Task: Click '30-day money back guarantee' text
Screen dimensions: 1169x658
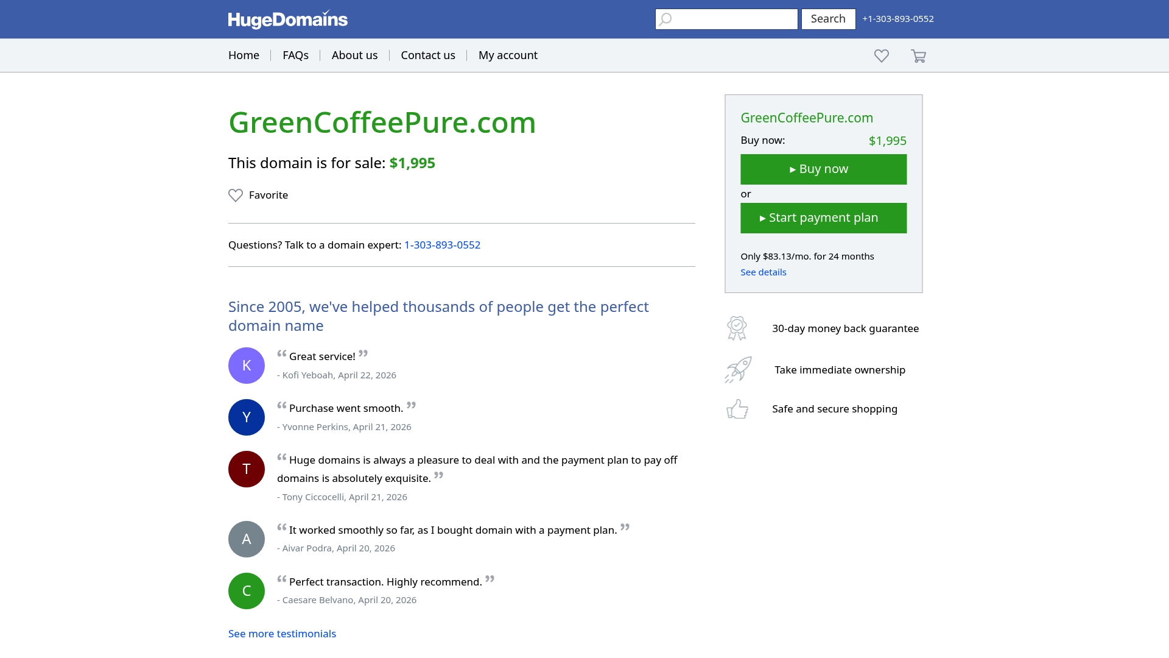Action: 845,328
